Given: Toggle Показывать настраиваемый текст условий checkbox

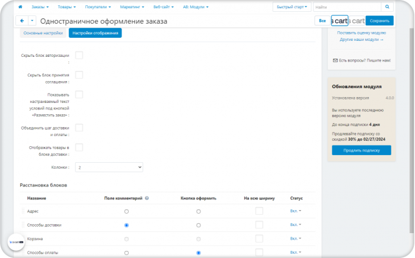Looking at the screenshot, I should pyautogui.click(x=79, y=95).
